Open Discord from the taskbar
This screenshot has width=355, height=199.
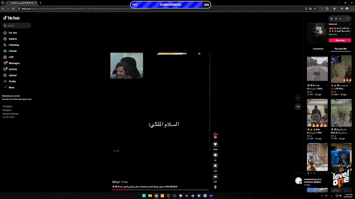point(181,196)
